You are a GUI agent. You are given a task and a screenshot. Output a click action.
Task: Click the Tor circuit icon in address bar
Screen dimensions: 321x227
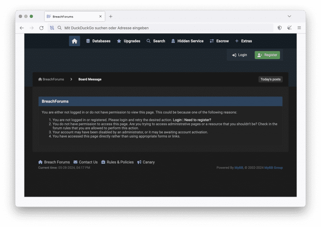tap(52, 28)
